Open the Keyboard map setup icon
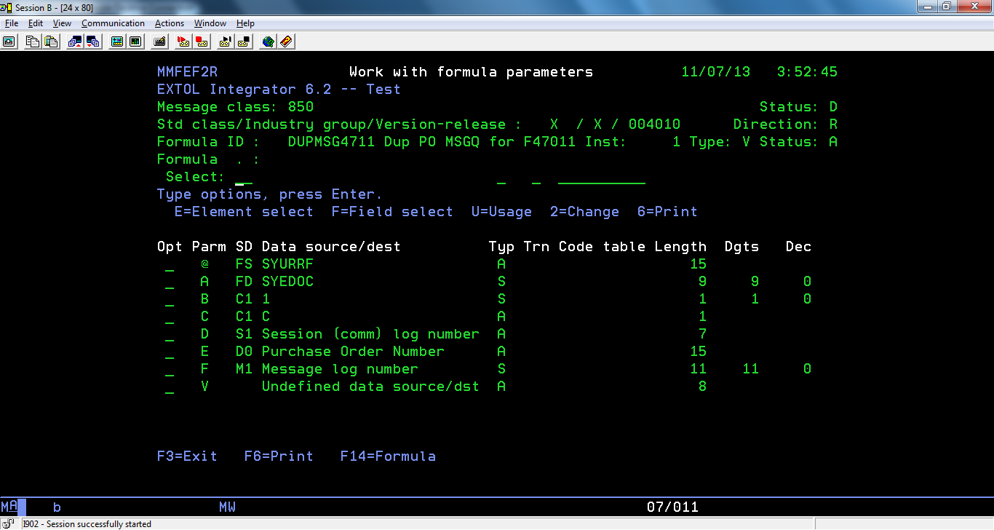The image size is (994, 530). click(159, 41)
